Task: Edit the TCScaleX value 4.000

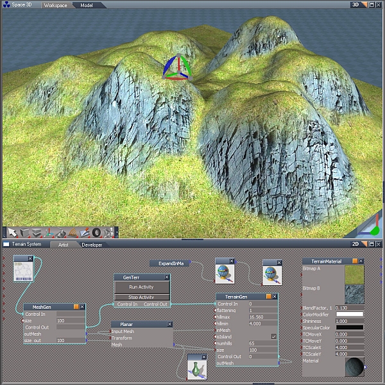Action: pos(350,347)
